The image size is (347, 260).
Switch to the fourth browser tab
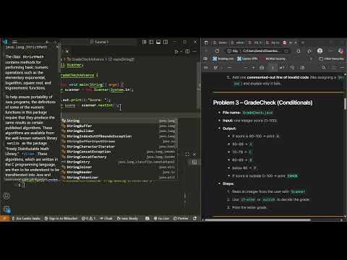(273, 43)
